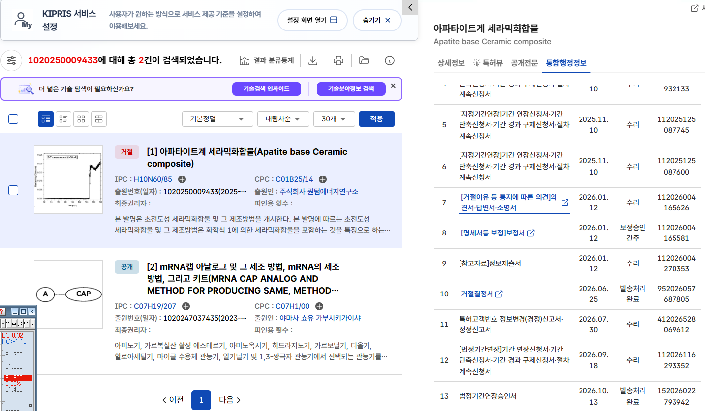Select the two-row gallery view icon

pyautogui.click(x=99, y=119)
